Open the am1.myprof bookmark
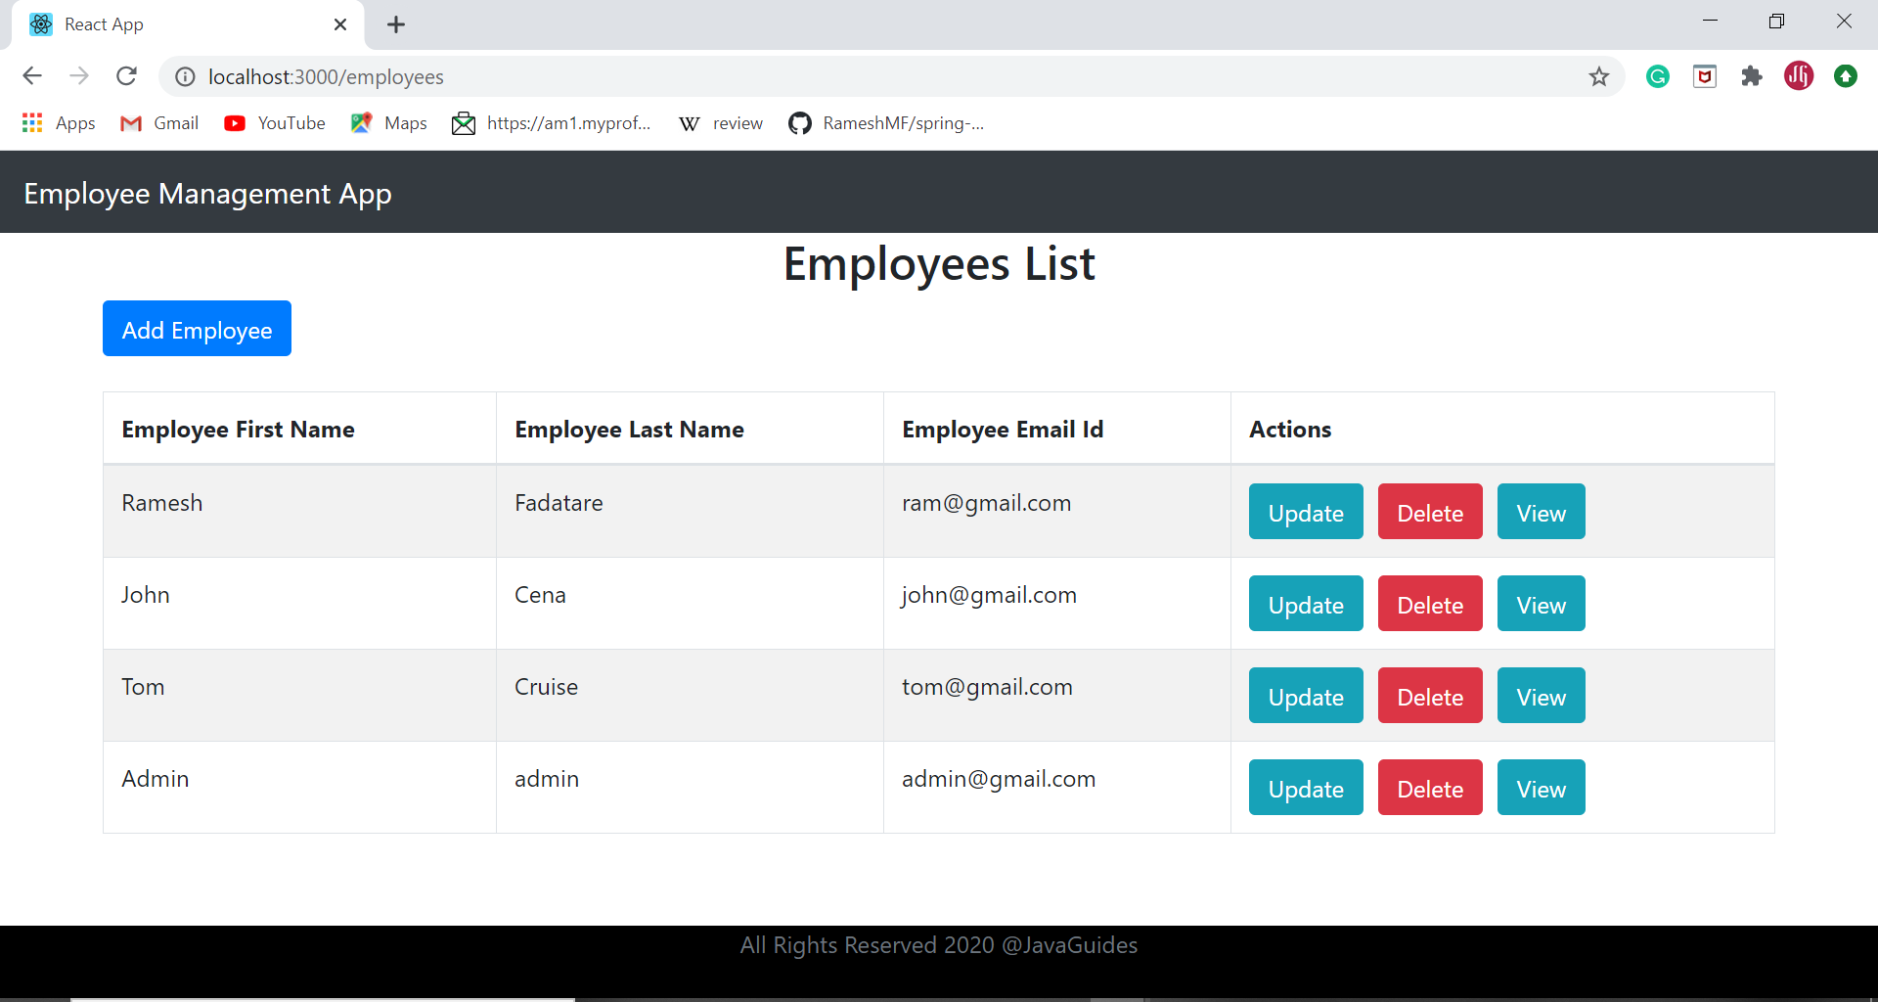Viewport: 1878px width, 1002px height. [552, 123]
